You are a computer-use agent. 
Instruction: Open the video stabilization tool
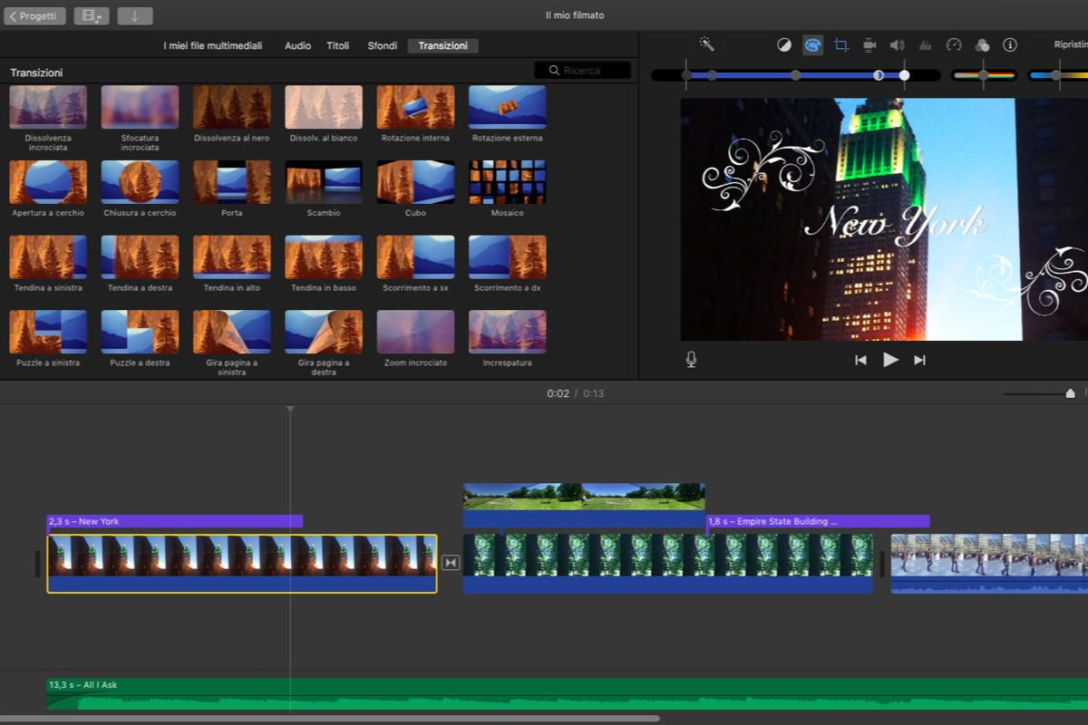coord(869,44)
